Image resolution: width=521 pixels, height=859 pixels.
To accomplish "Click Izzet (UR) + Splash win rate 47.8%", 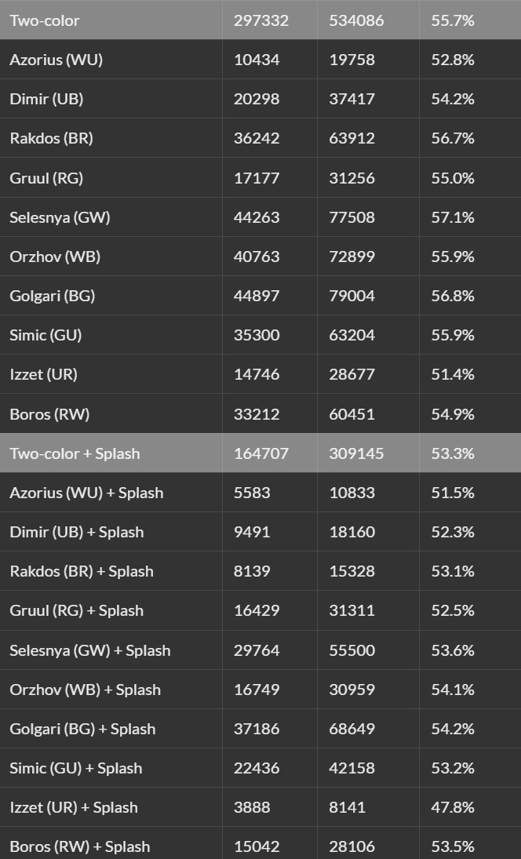I will 453,807.
